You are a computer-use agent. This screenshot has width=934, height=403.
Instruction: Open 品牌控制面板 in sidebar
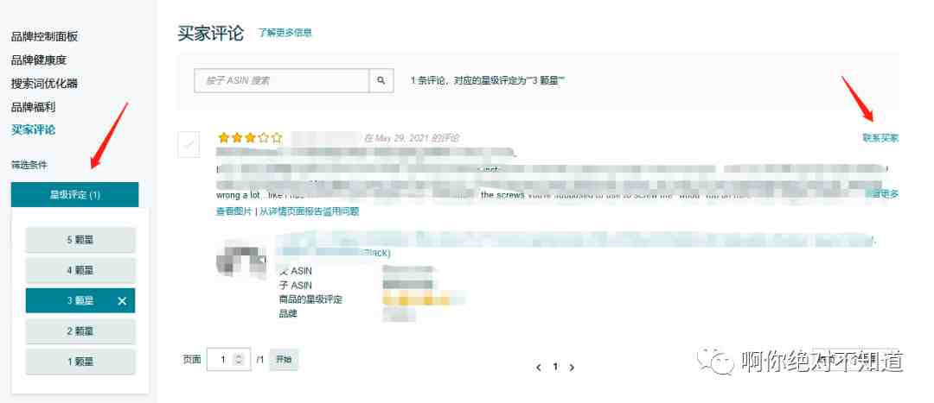pos(45,36)
